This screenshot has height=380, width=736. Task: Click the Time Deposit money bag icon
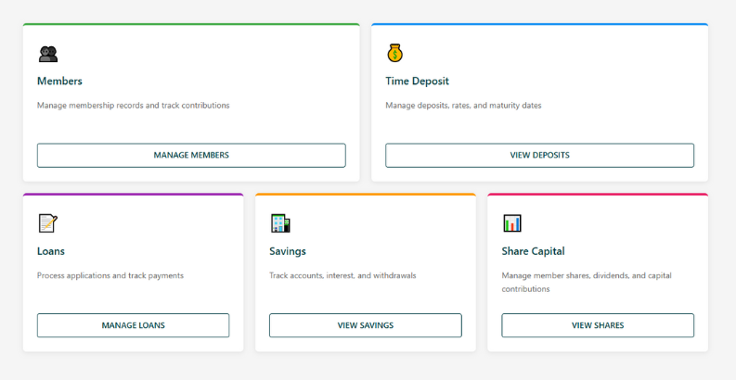(394, 53)
